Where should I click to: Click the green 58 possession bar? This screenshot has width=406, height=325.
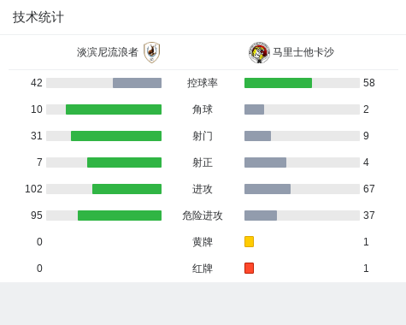pyautogui.click(x=278, y=83)
